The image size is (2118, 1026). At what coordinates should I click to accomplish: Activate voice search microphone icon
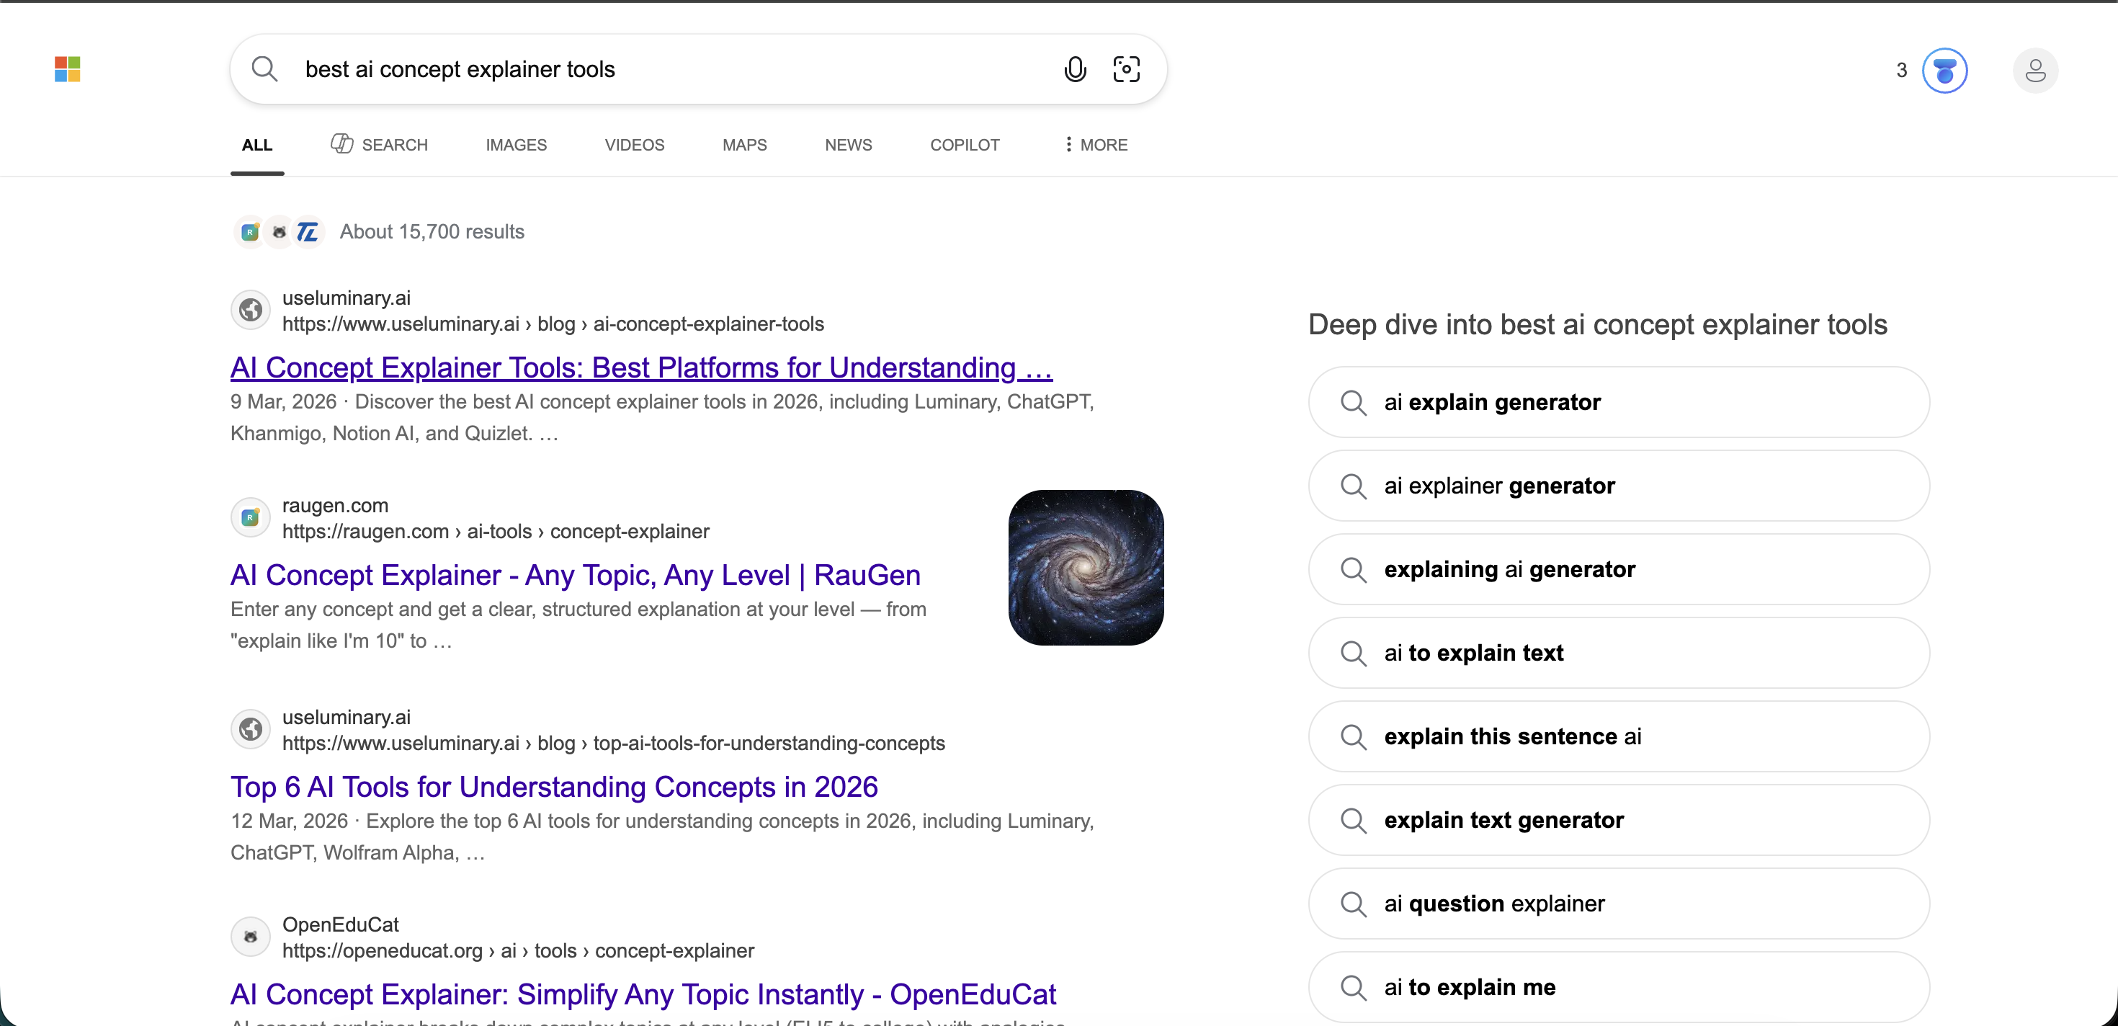(x=1075, y=69)
